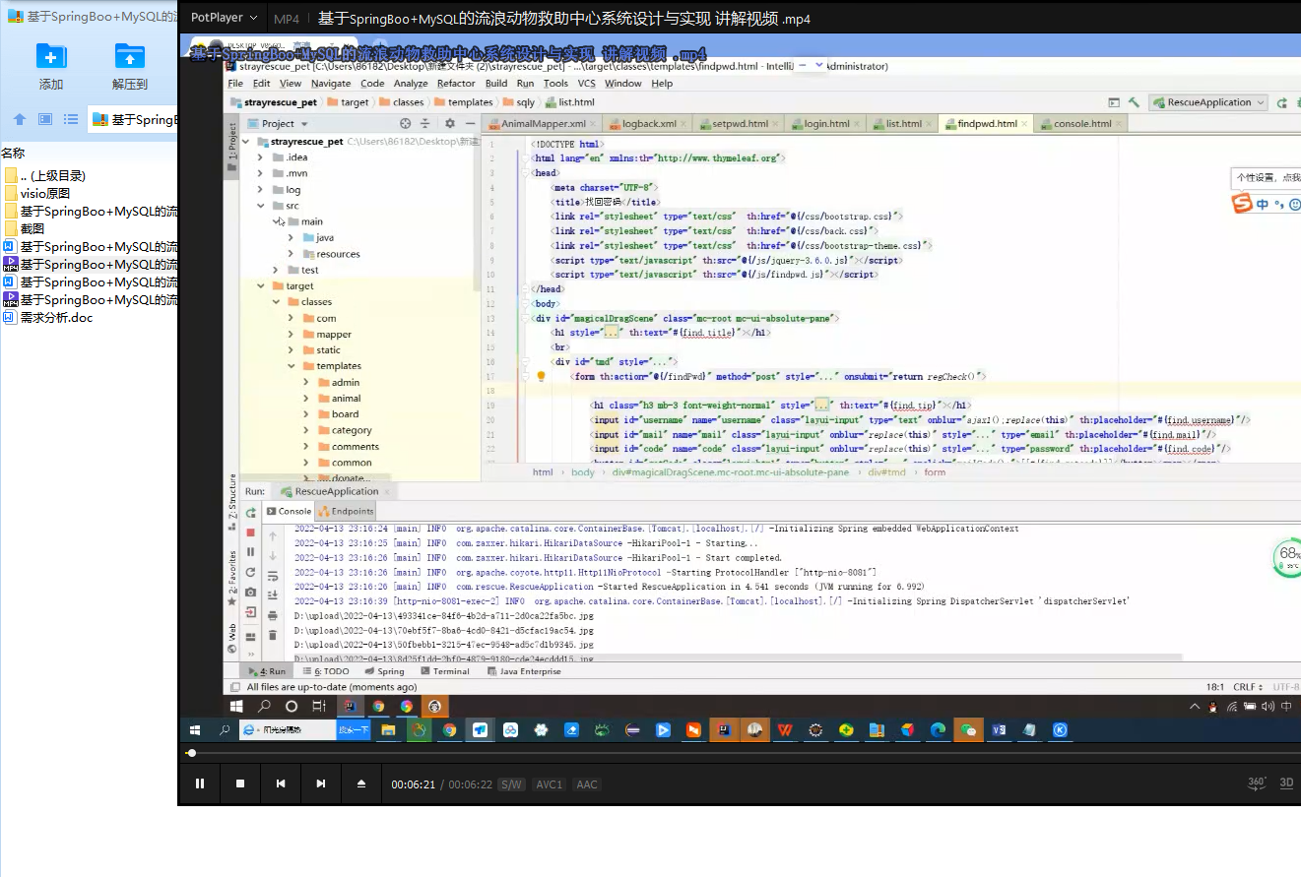The width and height of the screenshot is (1301, 877).
Task: Click 添加 in the archive window
Action: point(51,66)
